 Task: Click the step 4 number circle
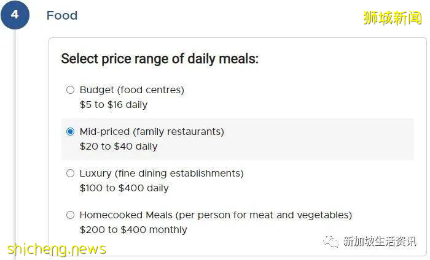point(15,15)
